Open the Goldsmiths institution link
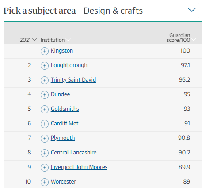Image resolution: width=202 pixels, height=188 pixels. click(x=65, y=109)
